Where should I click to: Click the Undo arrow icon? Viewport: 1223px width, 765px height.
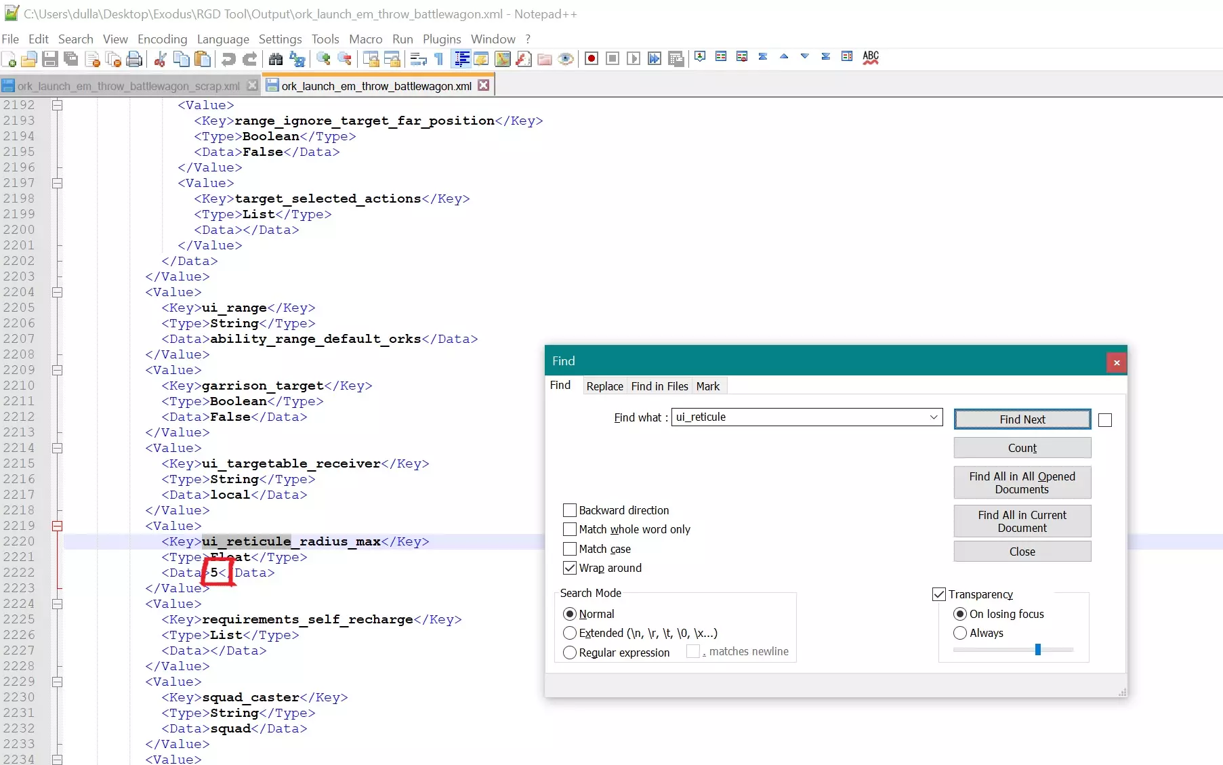coord(228,59)
